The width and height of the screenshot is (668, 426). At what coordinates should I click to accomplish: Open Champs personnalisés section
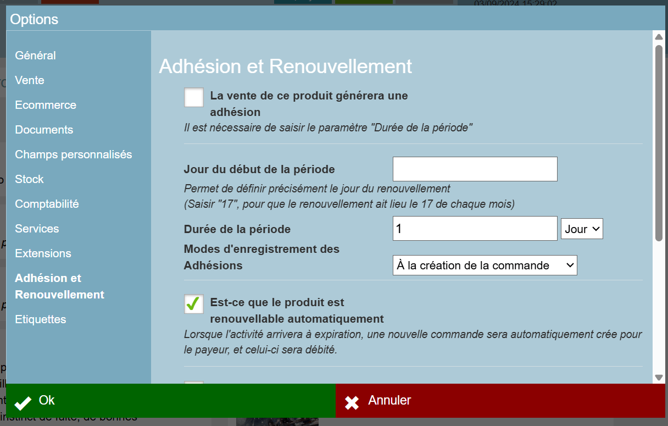point(74,154)
